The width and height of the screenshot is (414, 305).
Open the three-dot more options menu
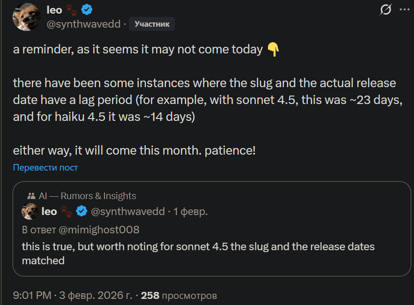(404, 10)
